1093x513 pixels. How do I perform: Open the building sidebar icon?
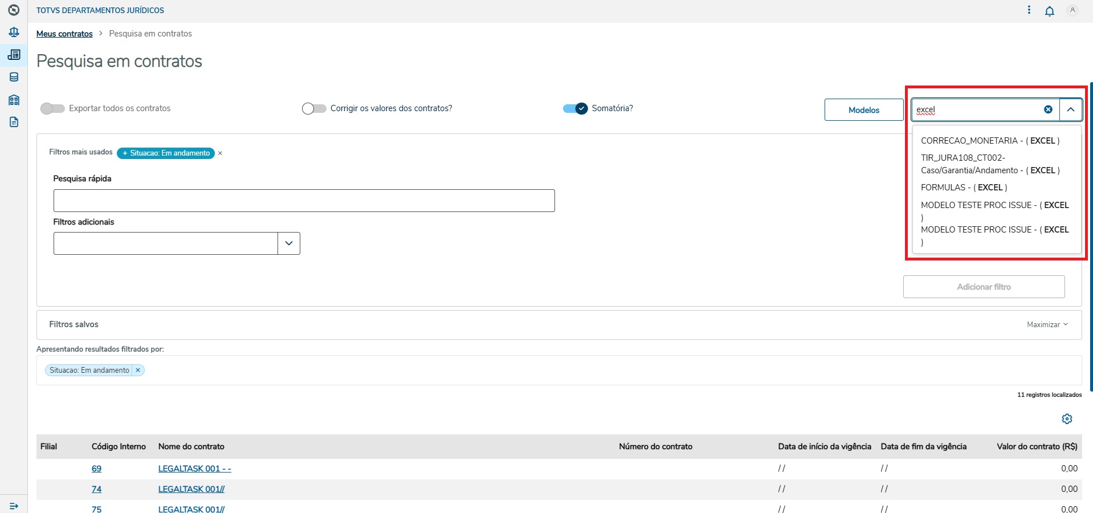click(x=14, y=100)
